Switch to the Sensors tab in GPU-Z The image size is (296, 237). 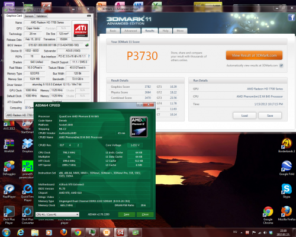pyautogui.click(x=29, y=16)
